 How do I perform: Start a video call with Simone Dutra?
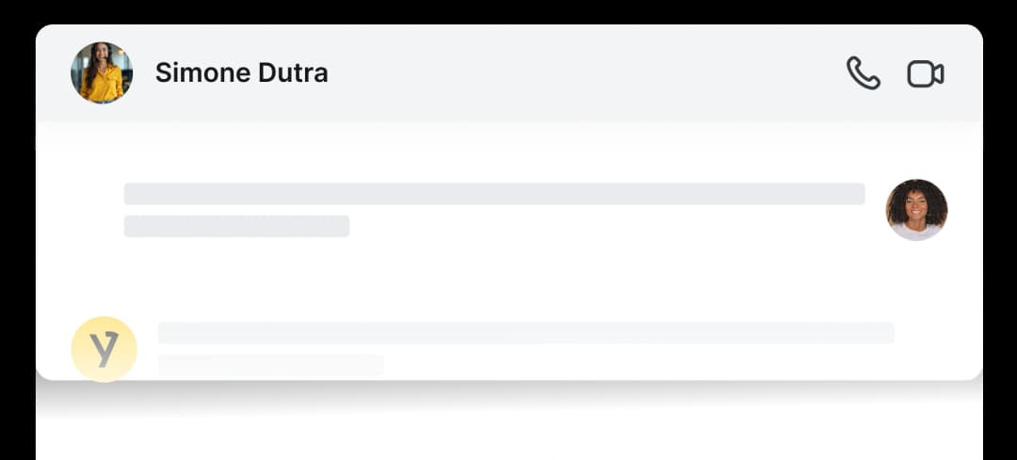[x=925, y=73]
